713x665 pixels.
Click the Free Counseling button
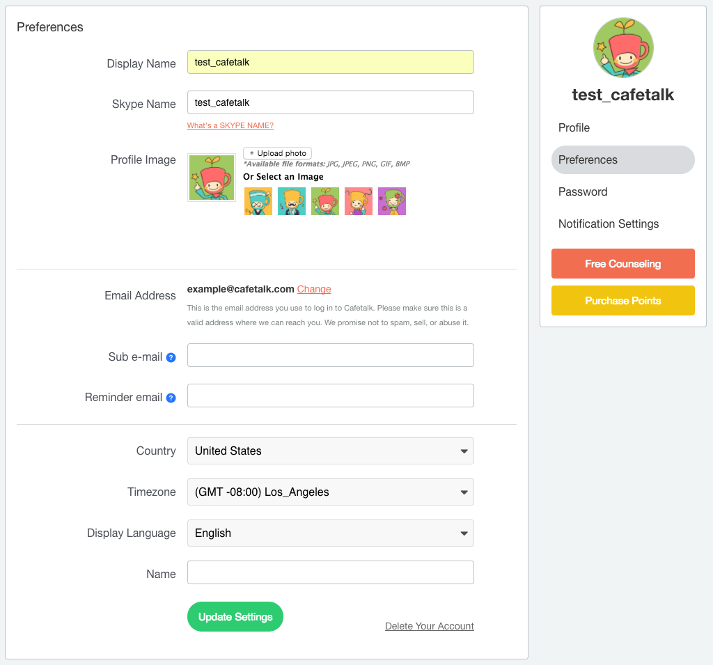point(623,264)
